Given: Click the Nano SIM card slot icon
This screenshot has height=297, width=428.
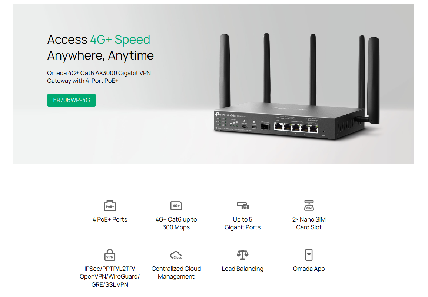Looking at the screenshot, I should [x=309, y=206].
